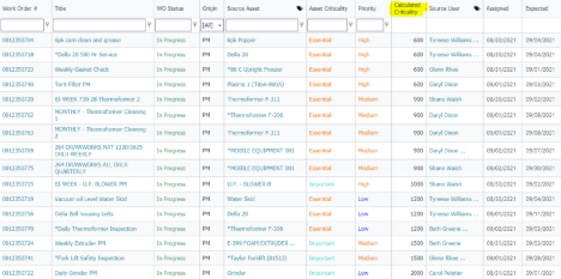Open the 'Grinder' source asset link
The image size is (561, 279).
pyautogui.click(x=237, y=273)
